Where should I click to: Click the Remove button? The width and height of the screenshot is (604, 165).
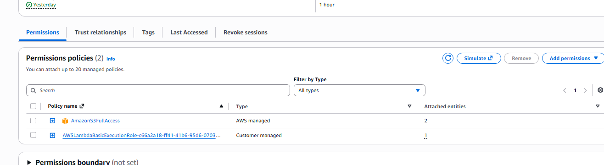(521, 58)
